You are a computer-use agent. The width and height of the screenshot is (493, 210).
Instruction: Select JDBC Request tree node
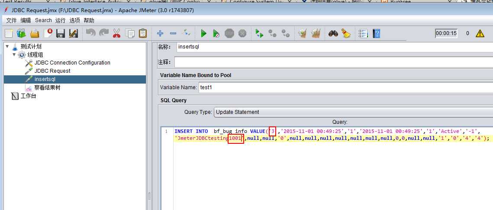tap(52, 71)
